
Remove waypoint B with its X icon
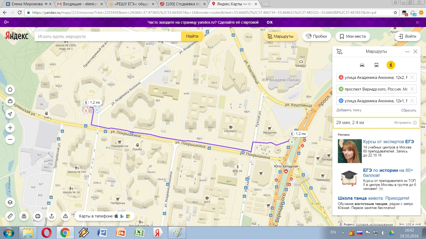(x=412, y=89)
